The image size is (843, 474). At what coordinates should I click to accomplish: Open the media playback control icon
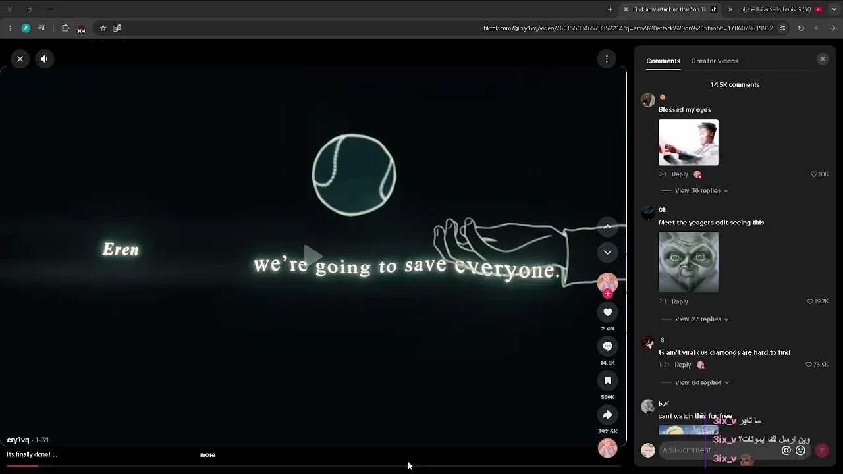click(41, 28)
